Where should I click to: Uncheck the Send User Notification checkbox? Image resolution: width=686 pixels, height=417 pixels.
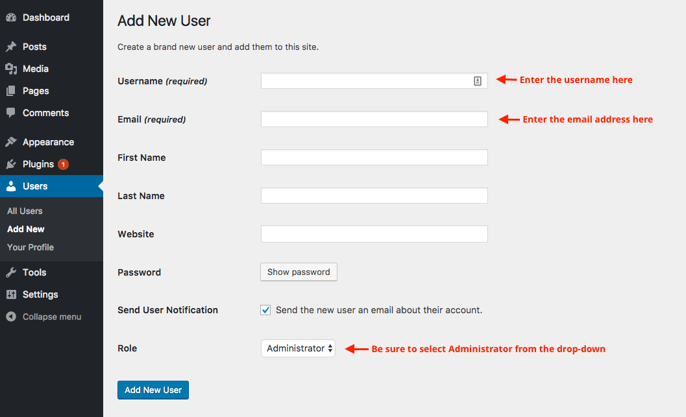click(x=265, y=310)
